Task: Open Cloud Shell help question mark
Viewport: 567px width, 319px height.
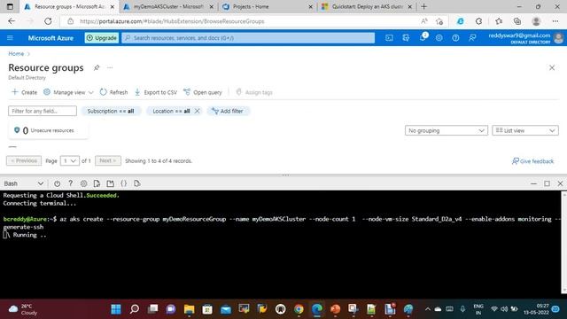Action: coord(71,183)
